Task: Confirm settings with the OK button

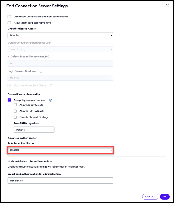Action: 165,197
